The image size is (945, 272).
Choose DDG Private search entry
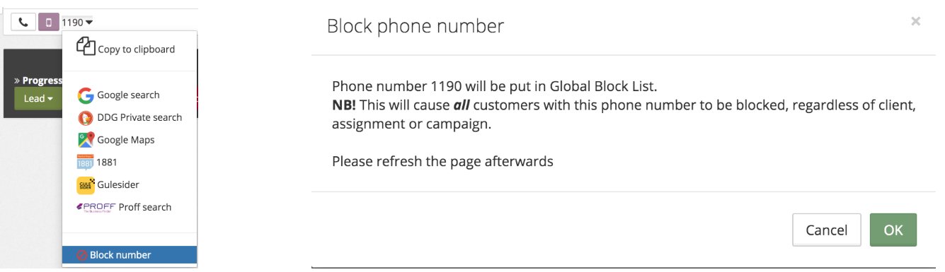pos(130,118)
